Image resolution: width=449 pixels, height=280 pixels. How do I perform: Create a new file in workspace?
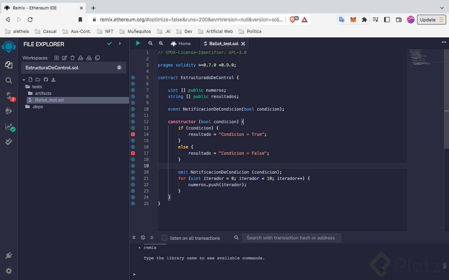tap(31, 79)
